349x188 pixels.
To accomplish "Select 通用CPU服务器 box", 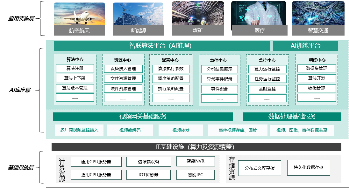I will tap(96, 175).
